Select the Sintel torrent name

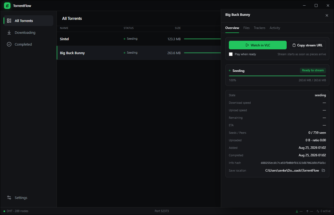(64, 39)
